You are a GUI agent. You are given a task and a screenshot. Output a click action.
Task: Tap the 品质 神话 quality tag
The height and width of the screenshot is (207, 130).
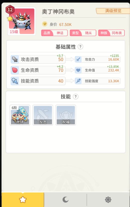[x=54, y=33]
